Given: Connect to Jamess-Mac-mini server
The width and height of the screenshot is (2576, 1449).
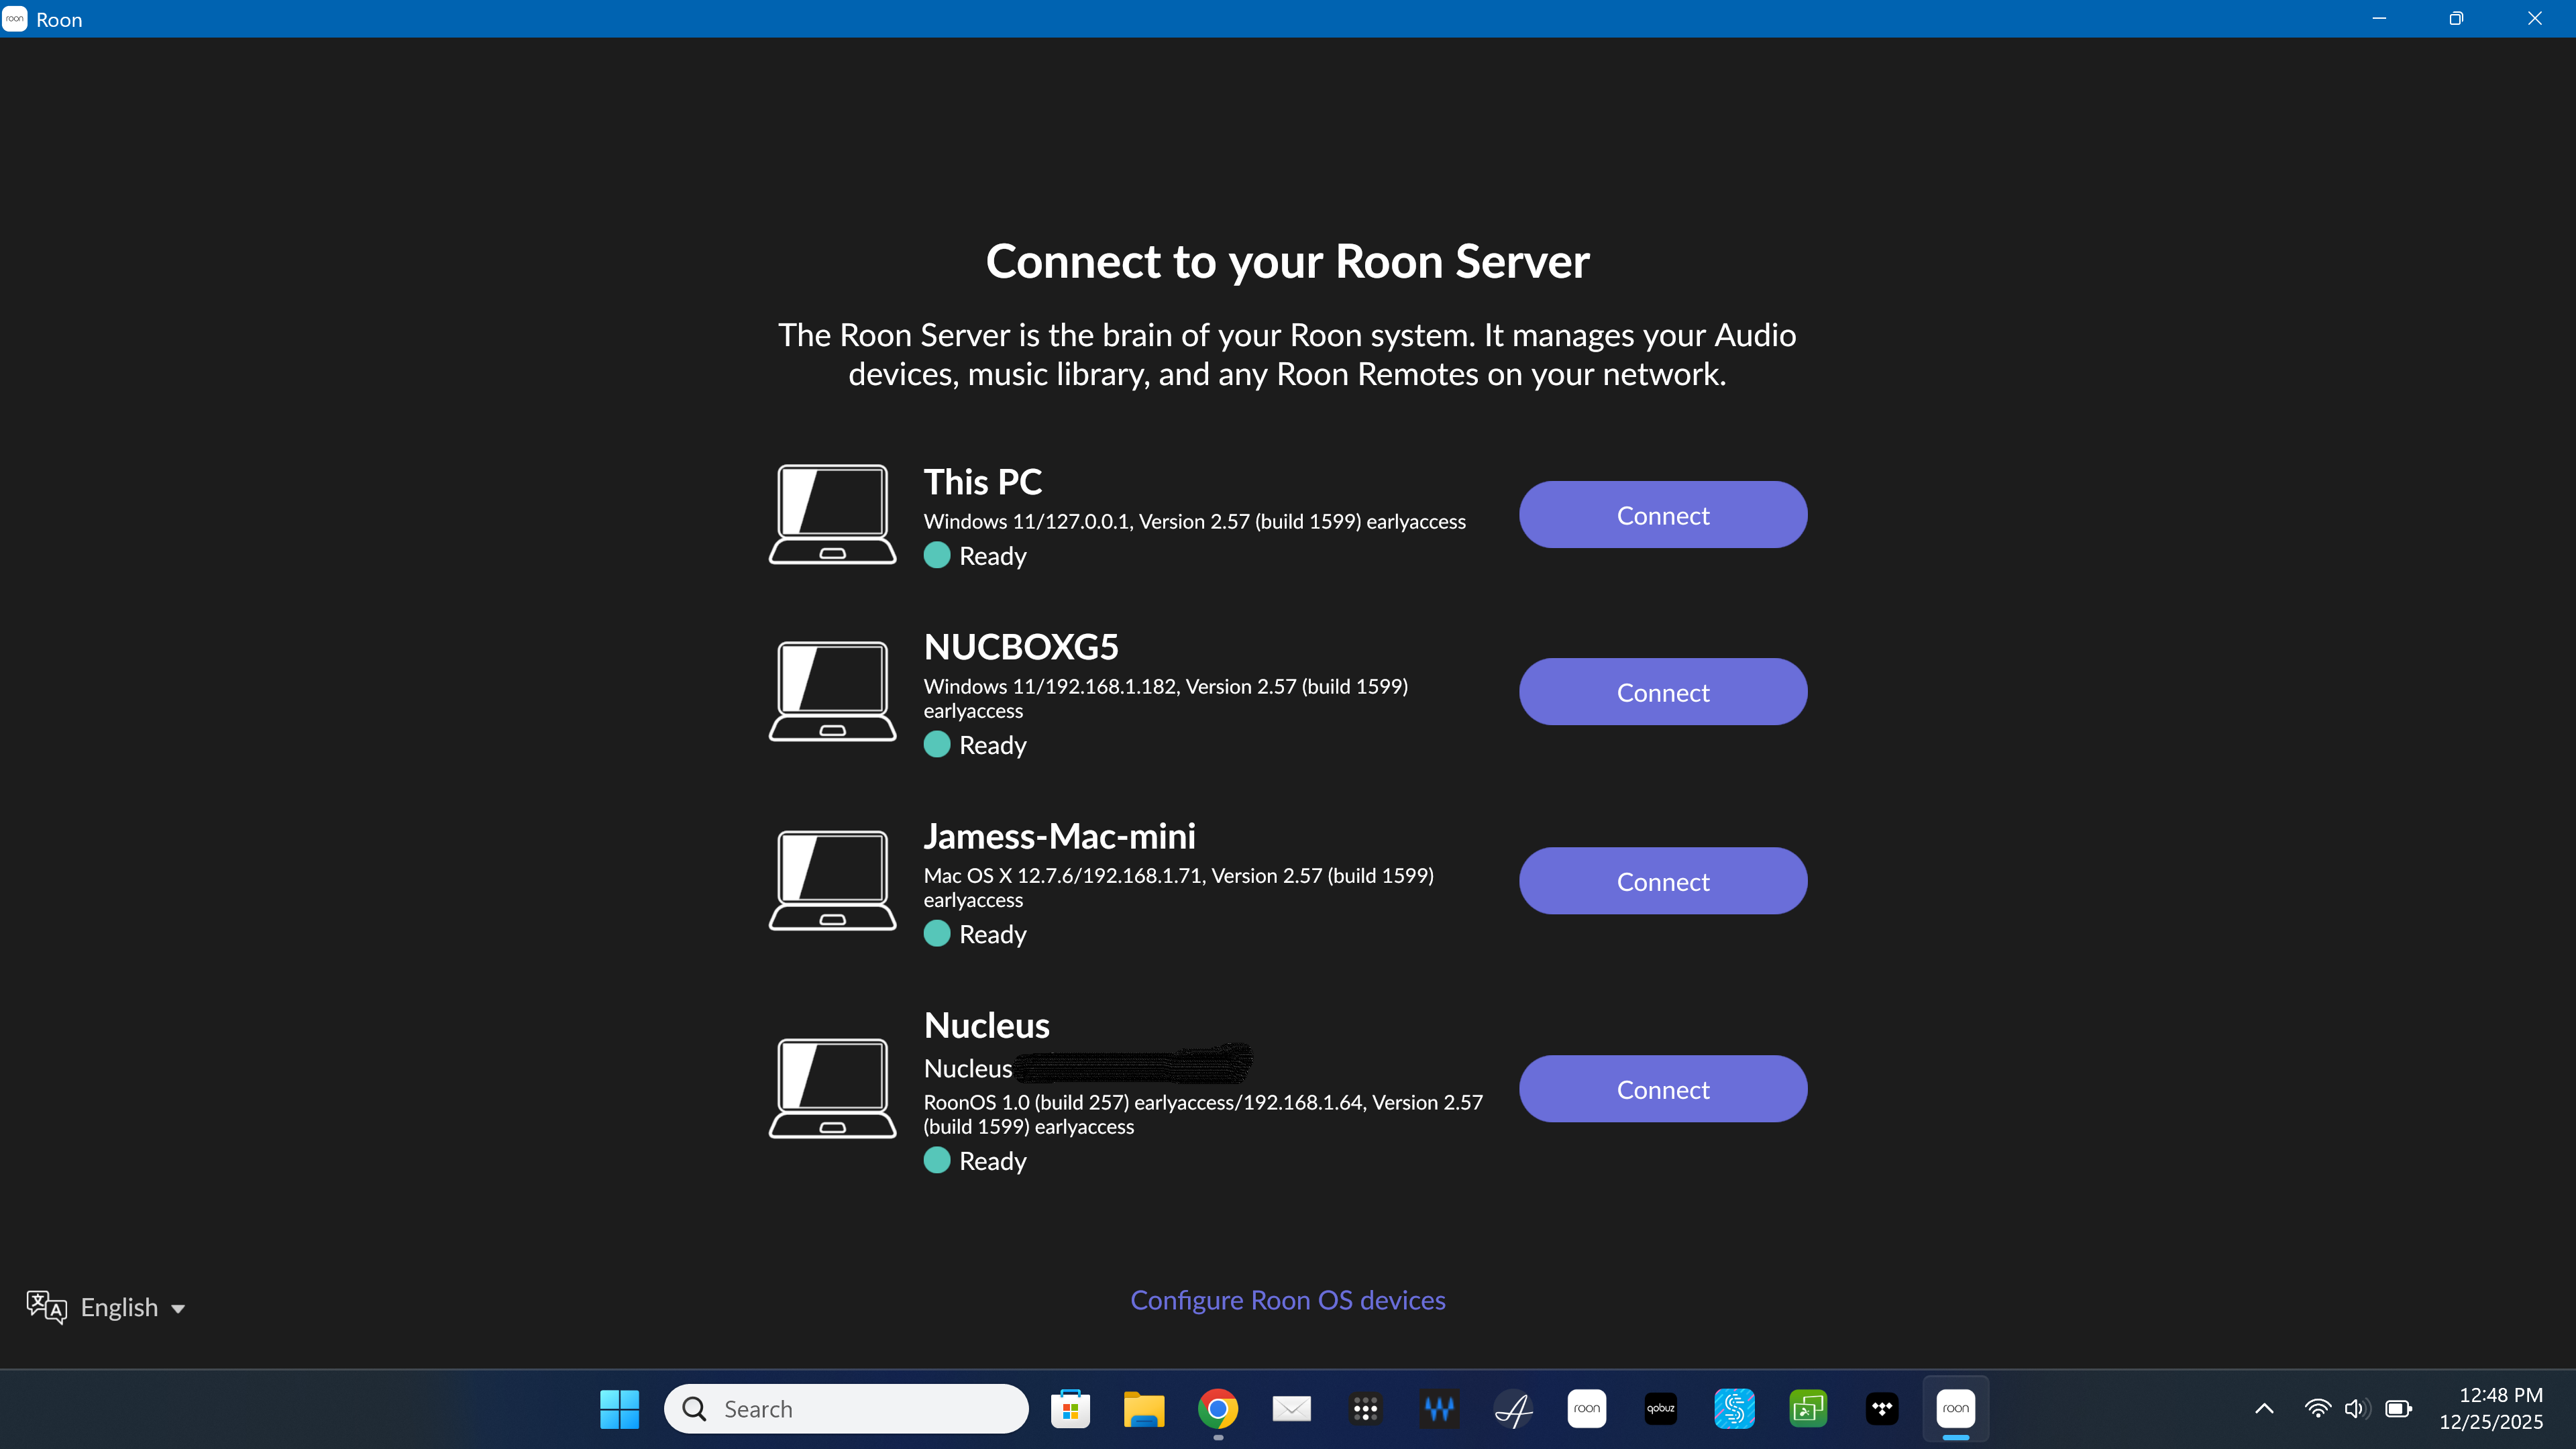Looking at the screenshot, I should 1662,881.
